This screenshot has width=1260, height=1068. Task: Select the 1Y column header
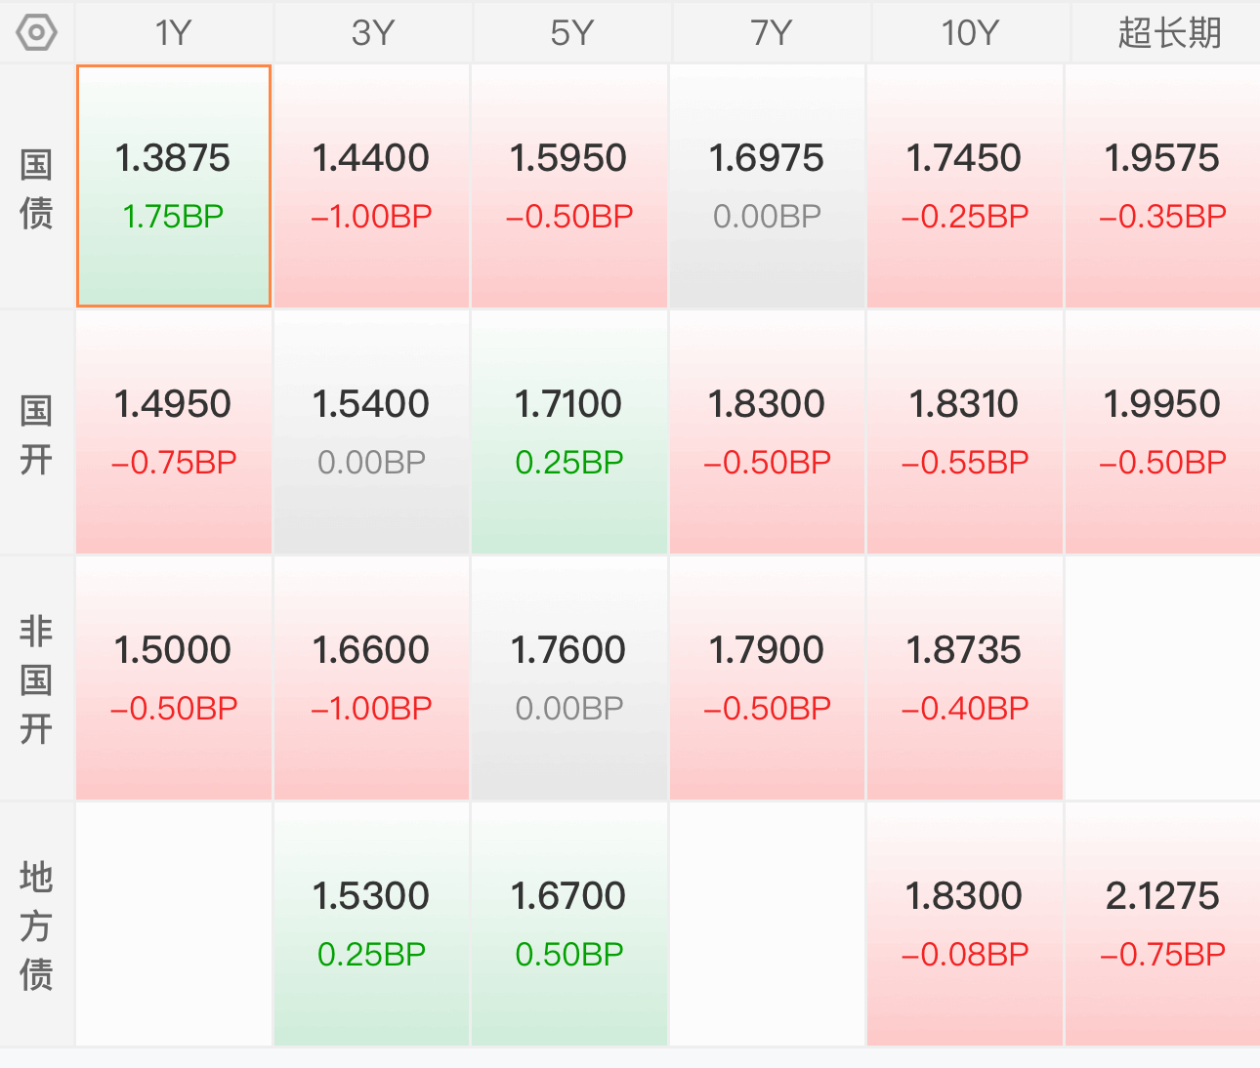point(174,33)
